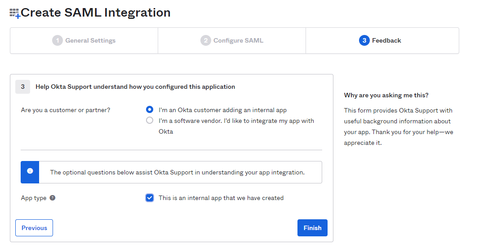Click 'The optional questions below' notice text

pyautogui.click(x=177, y=172)
